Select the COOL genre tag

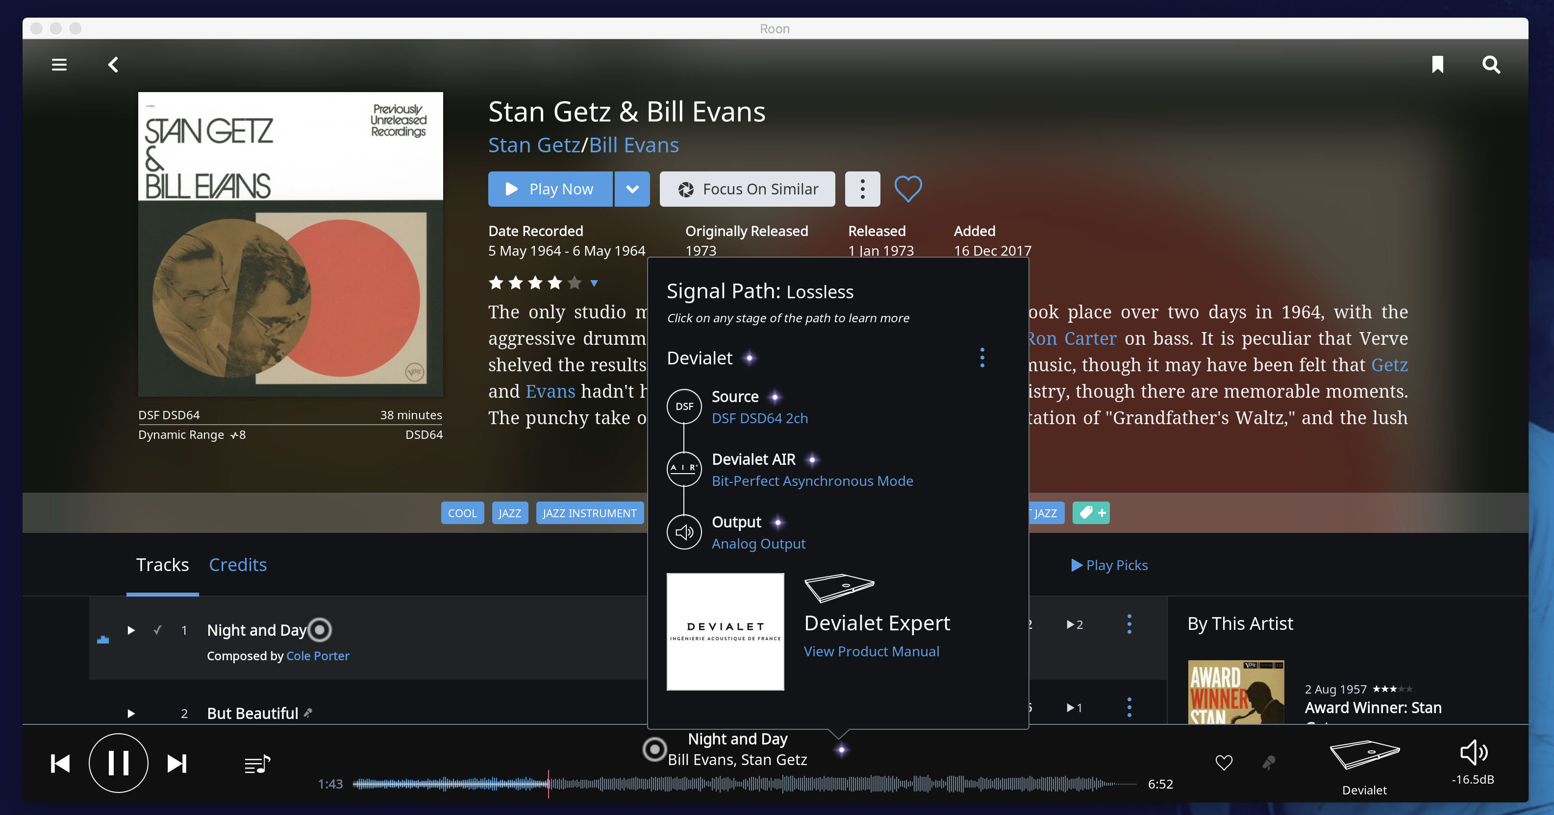(462, 513)
